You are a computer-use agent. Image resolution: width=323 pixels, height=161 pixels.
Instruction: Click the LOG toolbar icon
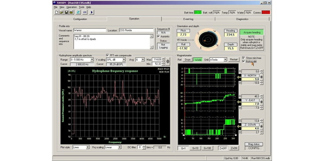pyautogui.click(x=85, y=12)
